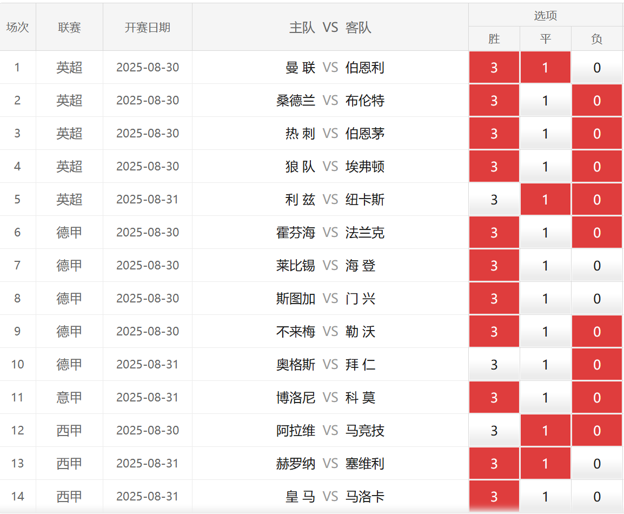Click match number 13 in the 场次 column
Viewport: 624px width, 514px height.
(x=17, y=464)
